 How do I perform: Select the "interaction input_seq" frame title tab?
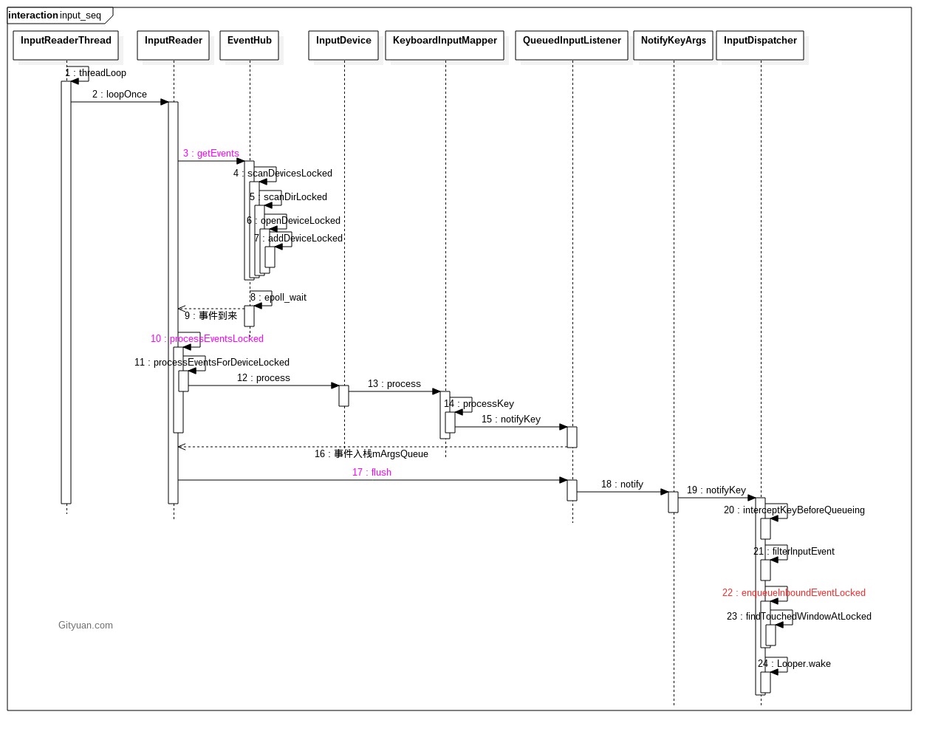pos(55,16)
